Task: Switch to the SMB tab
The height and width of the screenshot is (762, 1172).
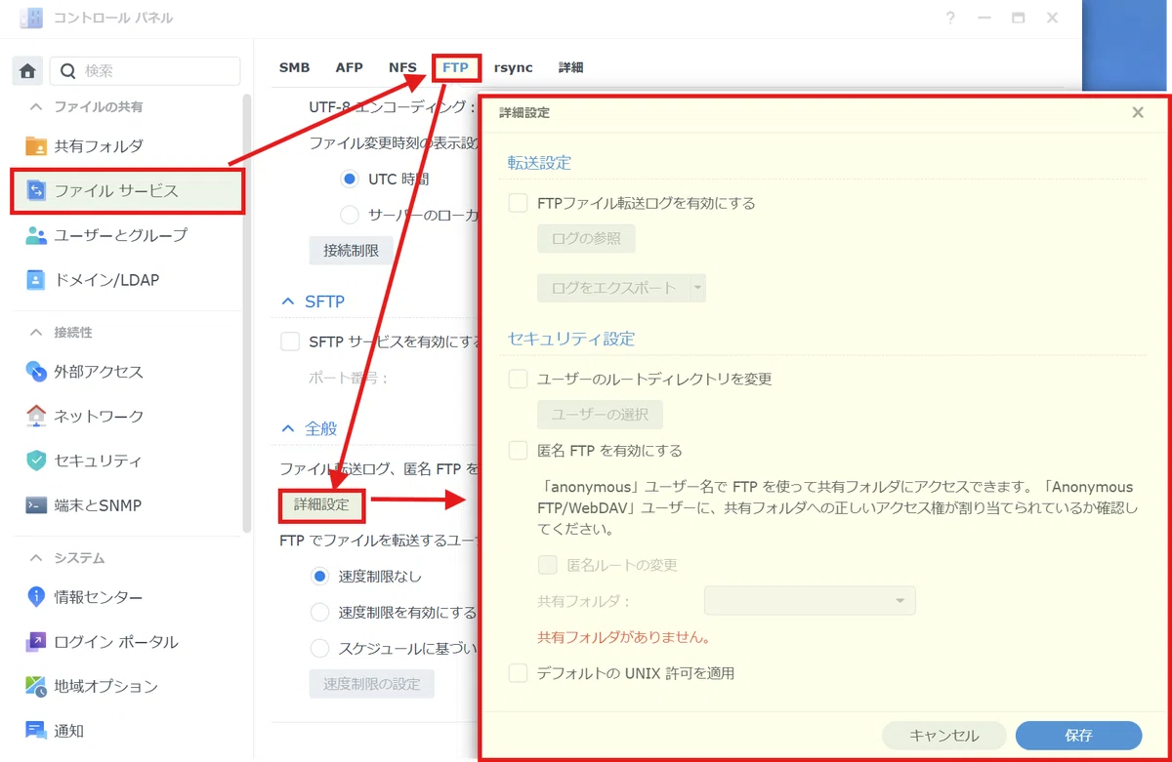Action: tap(294, 67)
